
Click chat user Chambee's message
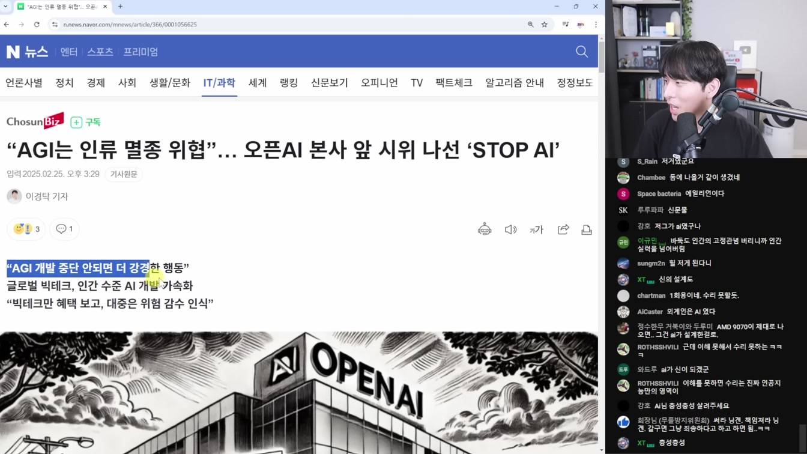tap(704, 178)
